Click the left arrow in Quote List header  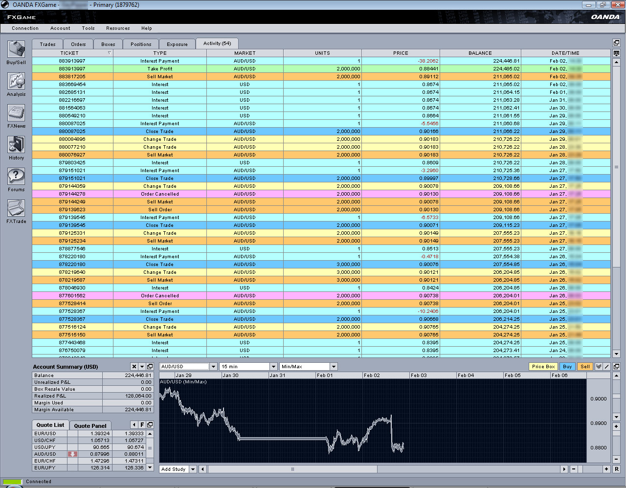pos(134,424)
